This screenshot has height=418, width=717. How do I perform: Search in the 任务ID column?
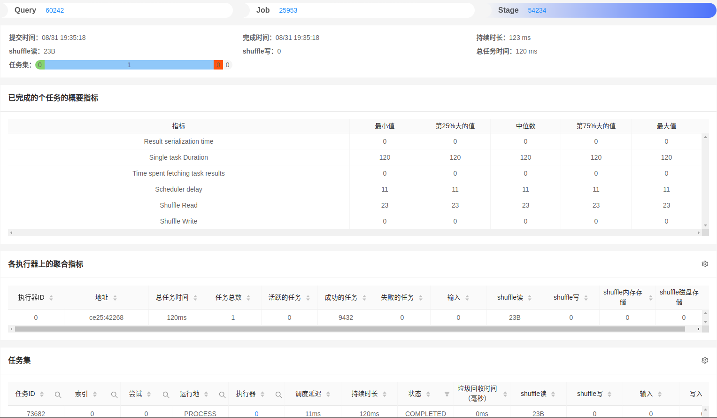(58, 395)
